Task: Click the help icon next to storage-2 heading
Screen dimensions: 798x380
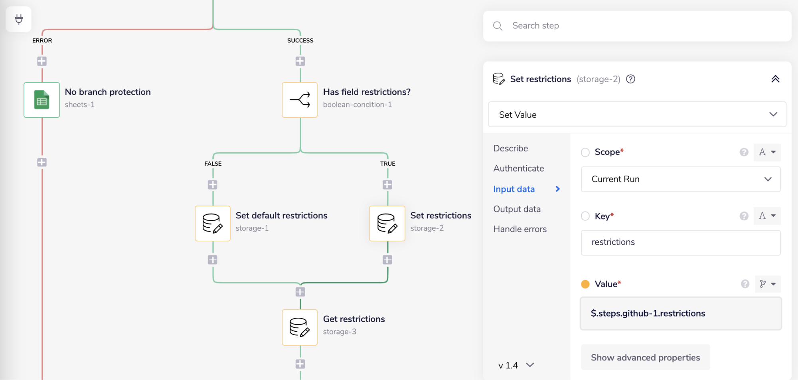Action: (x=630, y=79)
